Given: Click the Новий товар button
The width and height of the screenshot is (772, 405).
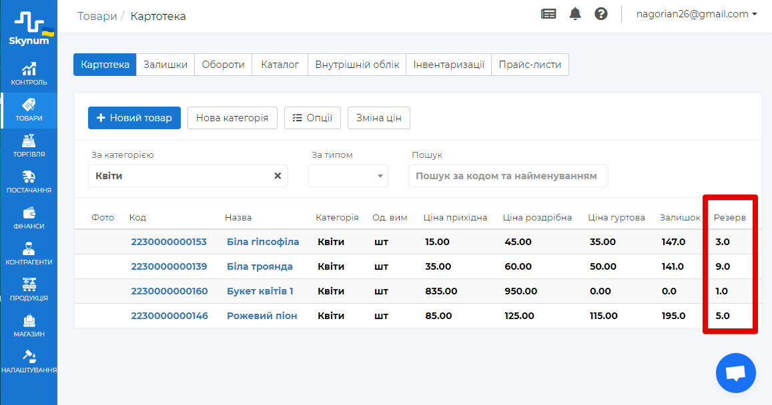Looking at the screenshot, I should point(134,118).
